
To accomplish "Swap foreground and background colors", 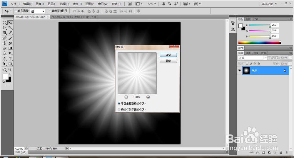I will pyautogui.click(x=10, y=75).
